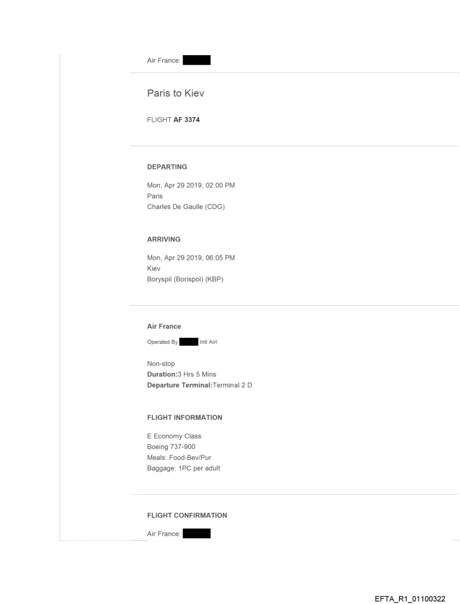Click the "Paris to Kiev" route heading
Screen dimensions: 460x604
(x=175, y=93)
